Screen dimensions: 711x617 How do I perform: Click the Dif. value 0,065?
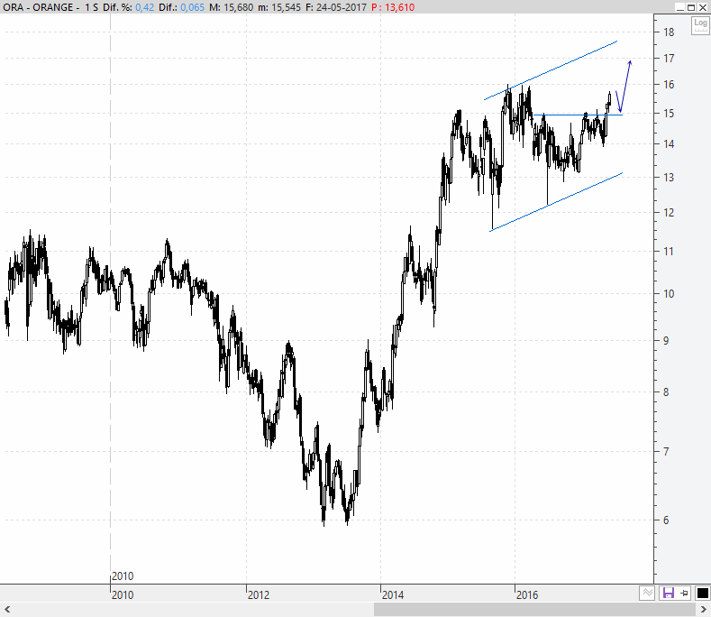coord(192,7)
